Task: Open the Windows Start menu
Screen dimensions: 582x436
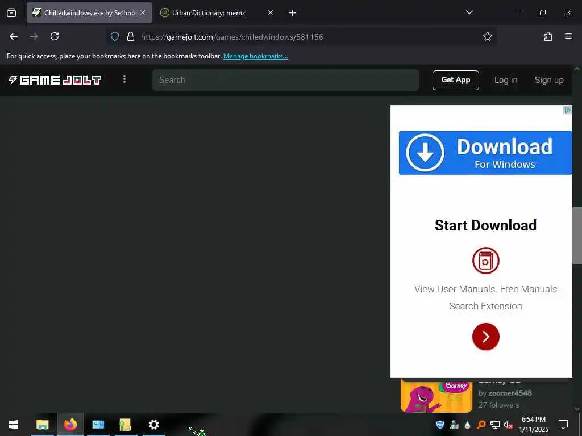Action: pos(14,425)
